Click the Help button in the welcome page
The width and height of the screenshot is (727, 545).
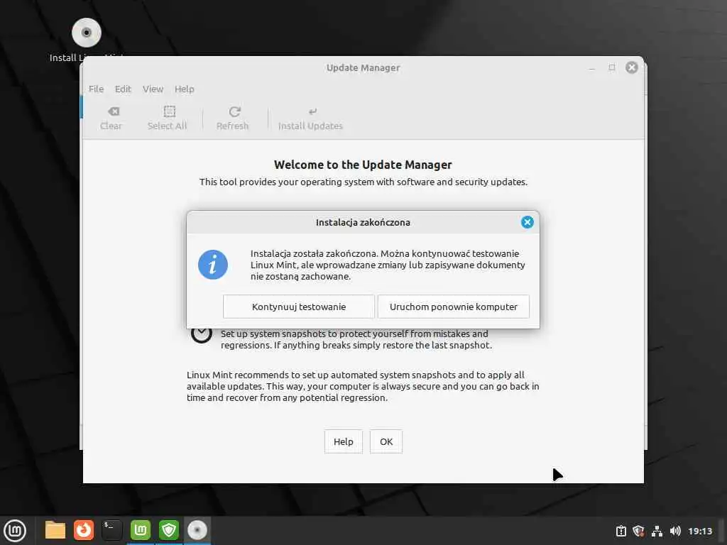pyautogui.click(x=343, y=441)
